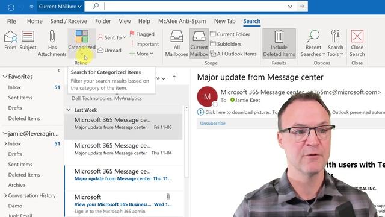Click the Unsubscribe link in email

[212, 124]
